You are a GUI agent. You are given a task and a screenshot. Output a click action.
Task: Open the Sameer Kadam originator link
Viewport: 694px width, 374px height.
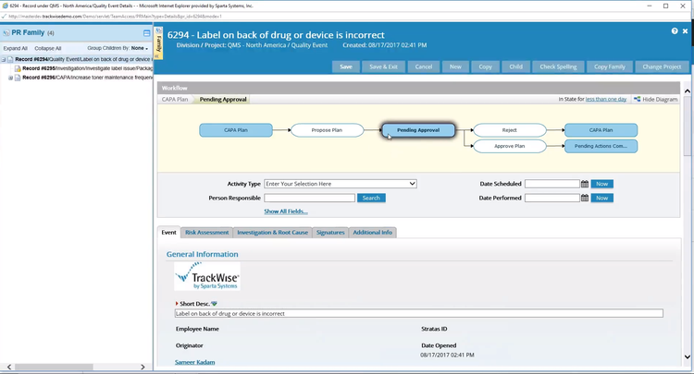coord(194,362)
